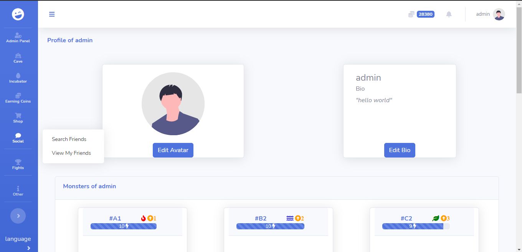Choose View My Friends menu entry

pos(71,153)
